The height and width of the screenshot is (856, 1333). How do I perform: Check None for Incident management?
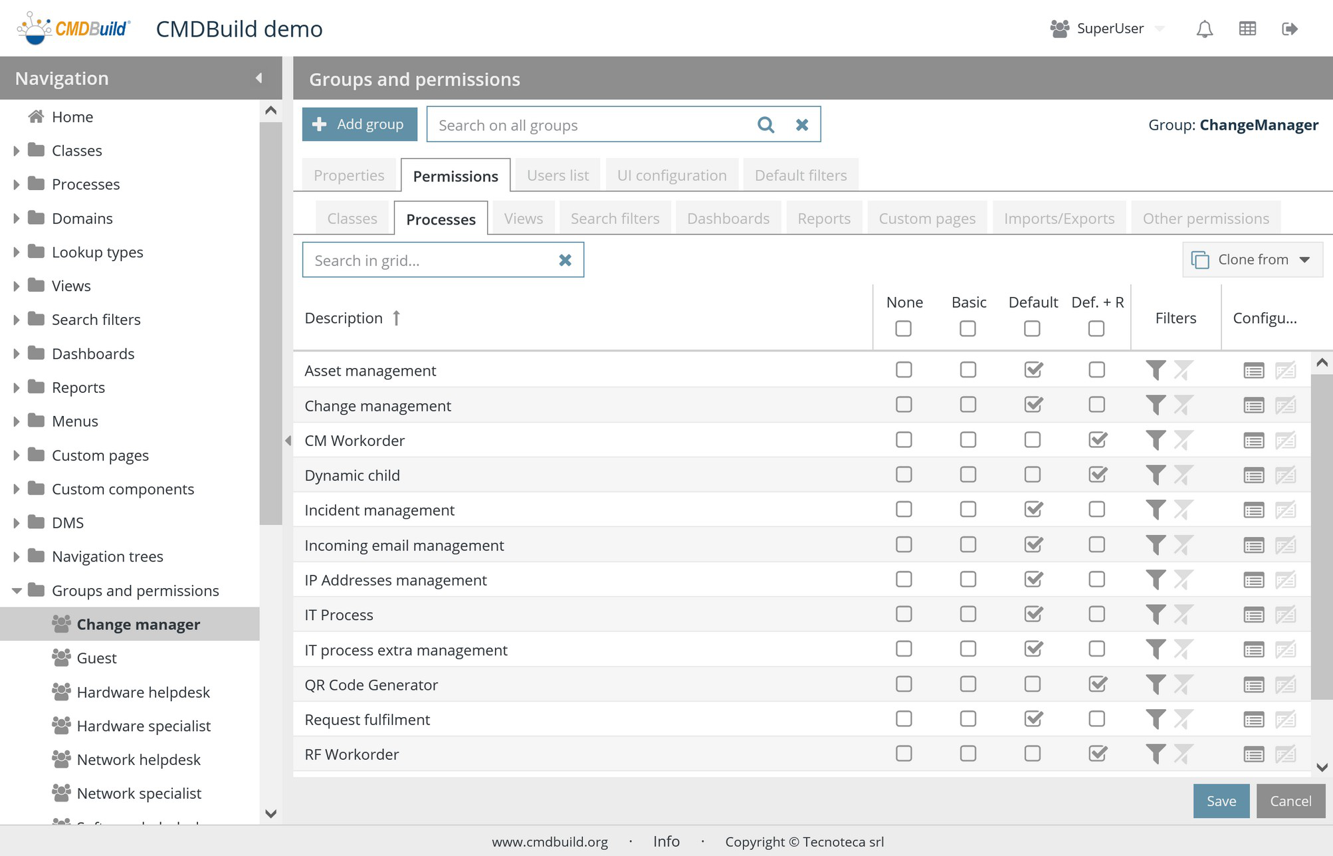point(903,510)
